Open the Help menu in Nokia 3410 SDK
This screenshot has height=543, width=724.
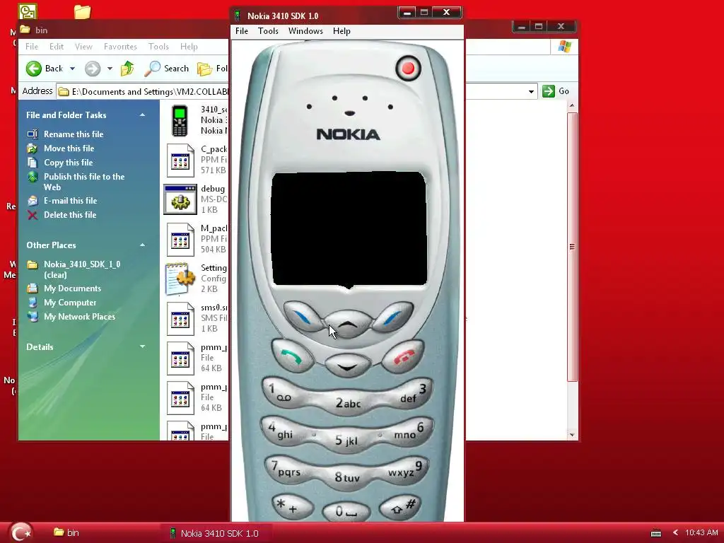(x=341, y=31)
